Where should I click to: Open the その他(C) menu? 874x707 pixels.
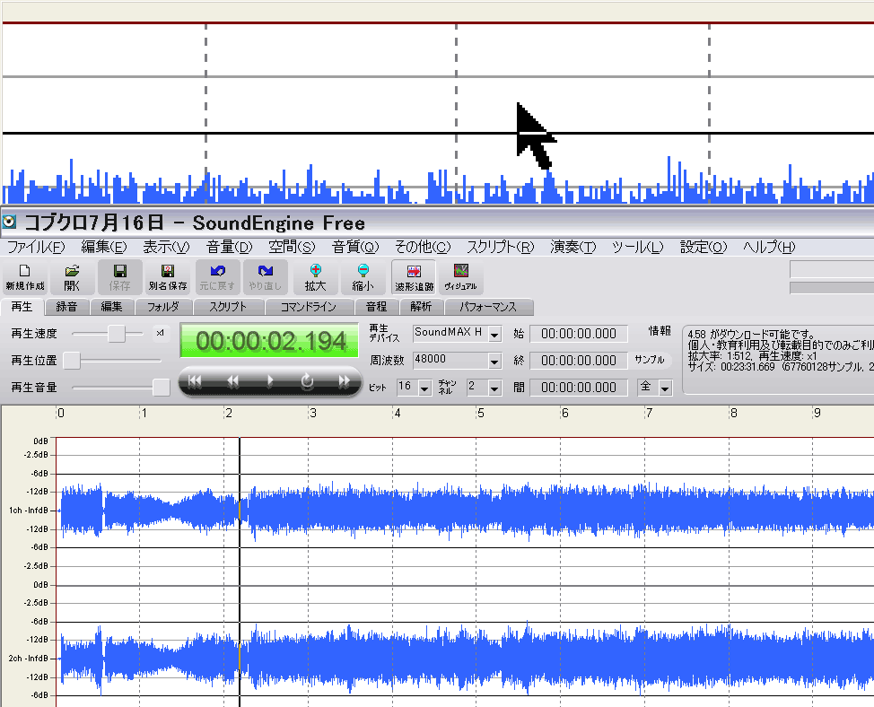(x=423, y=247)
